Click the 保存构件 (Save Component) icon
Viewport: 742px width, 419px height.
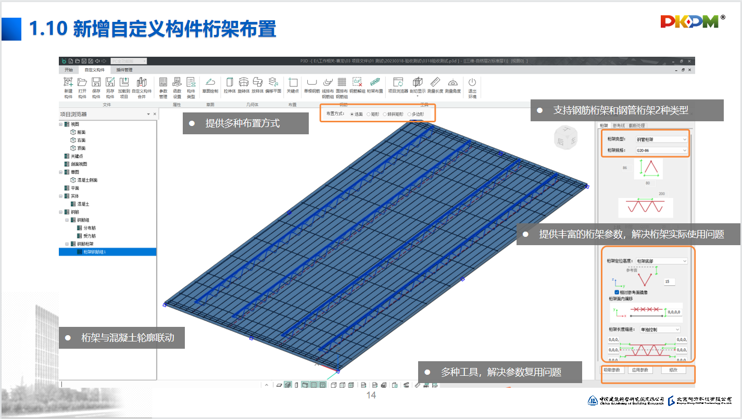(96, 82)
